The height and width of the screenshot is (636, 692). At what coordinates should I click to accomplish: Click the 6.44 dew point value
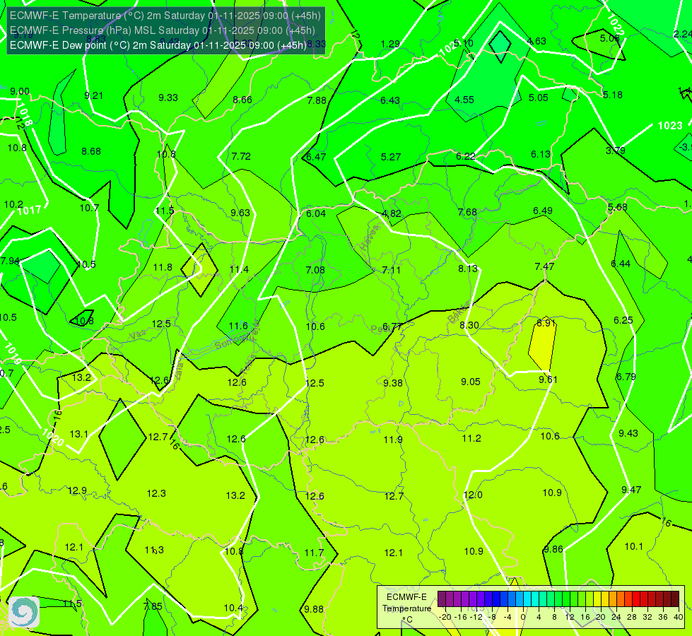[621, 264]
